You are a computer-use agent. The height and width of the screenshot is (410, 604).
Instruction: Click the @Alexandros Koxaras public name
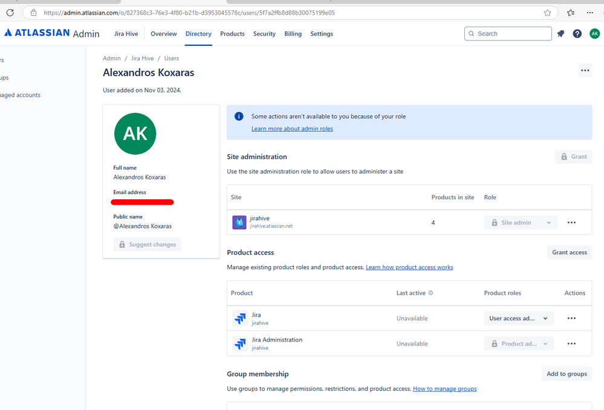[x=143, y=226]
